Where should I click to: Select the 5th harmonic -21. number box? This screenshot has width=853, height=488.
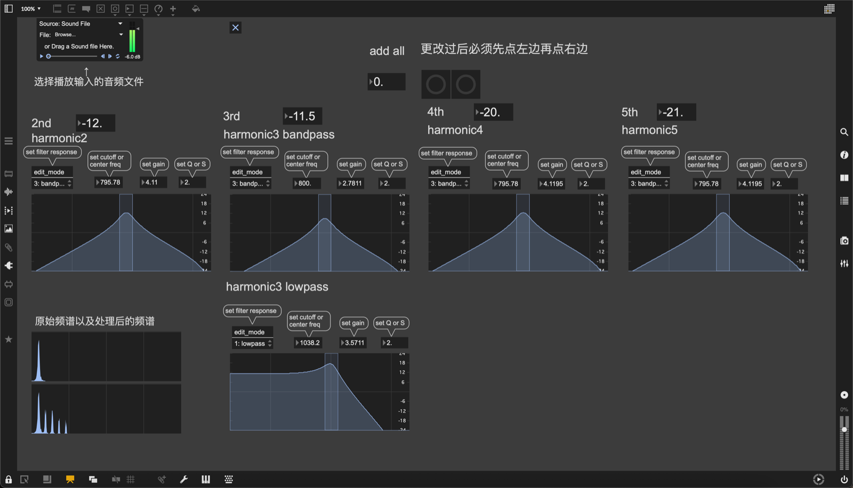pos(677,112)
